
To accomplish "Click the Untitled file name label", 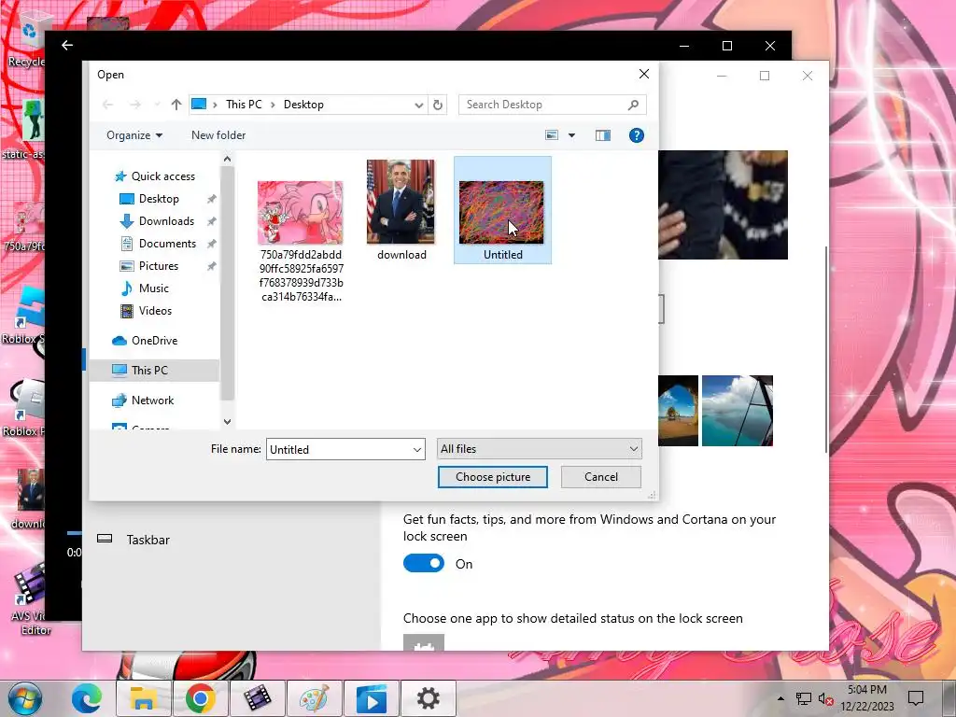I will 502,255.
